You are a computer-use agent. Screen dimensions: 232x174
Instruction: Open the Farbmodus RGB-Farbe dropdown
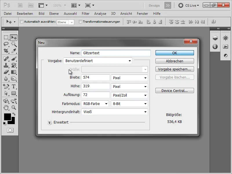coord(95,104)
